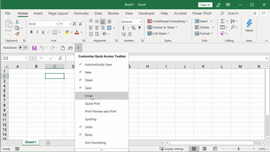
Task: Switch to the Power Pivot tab
Action: 202,13
